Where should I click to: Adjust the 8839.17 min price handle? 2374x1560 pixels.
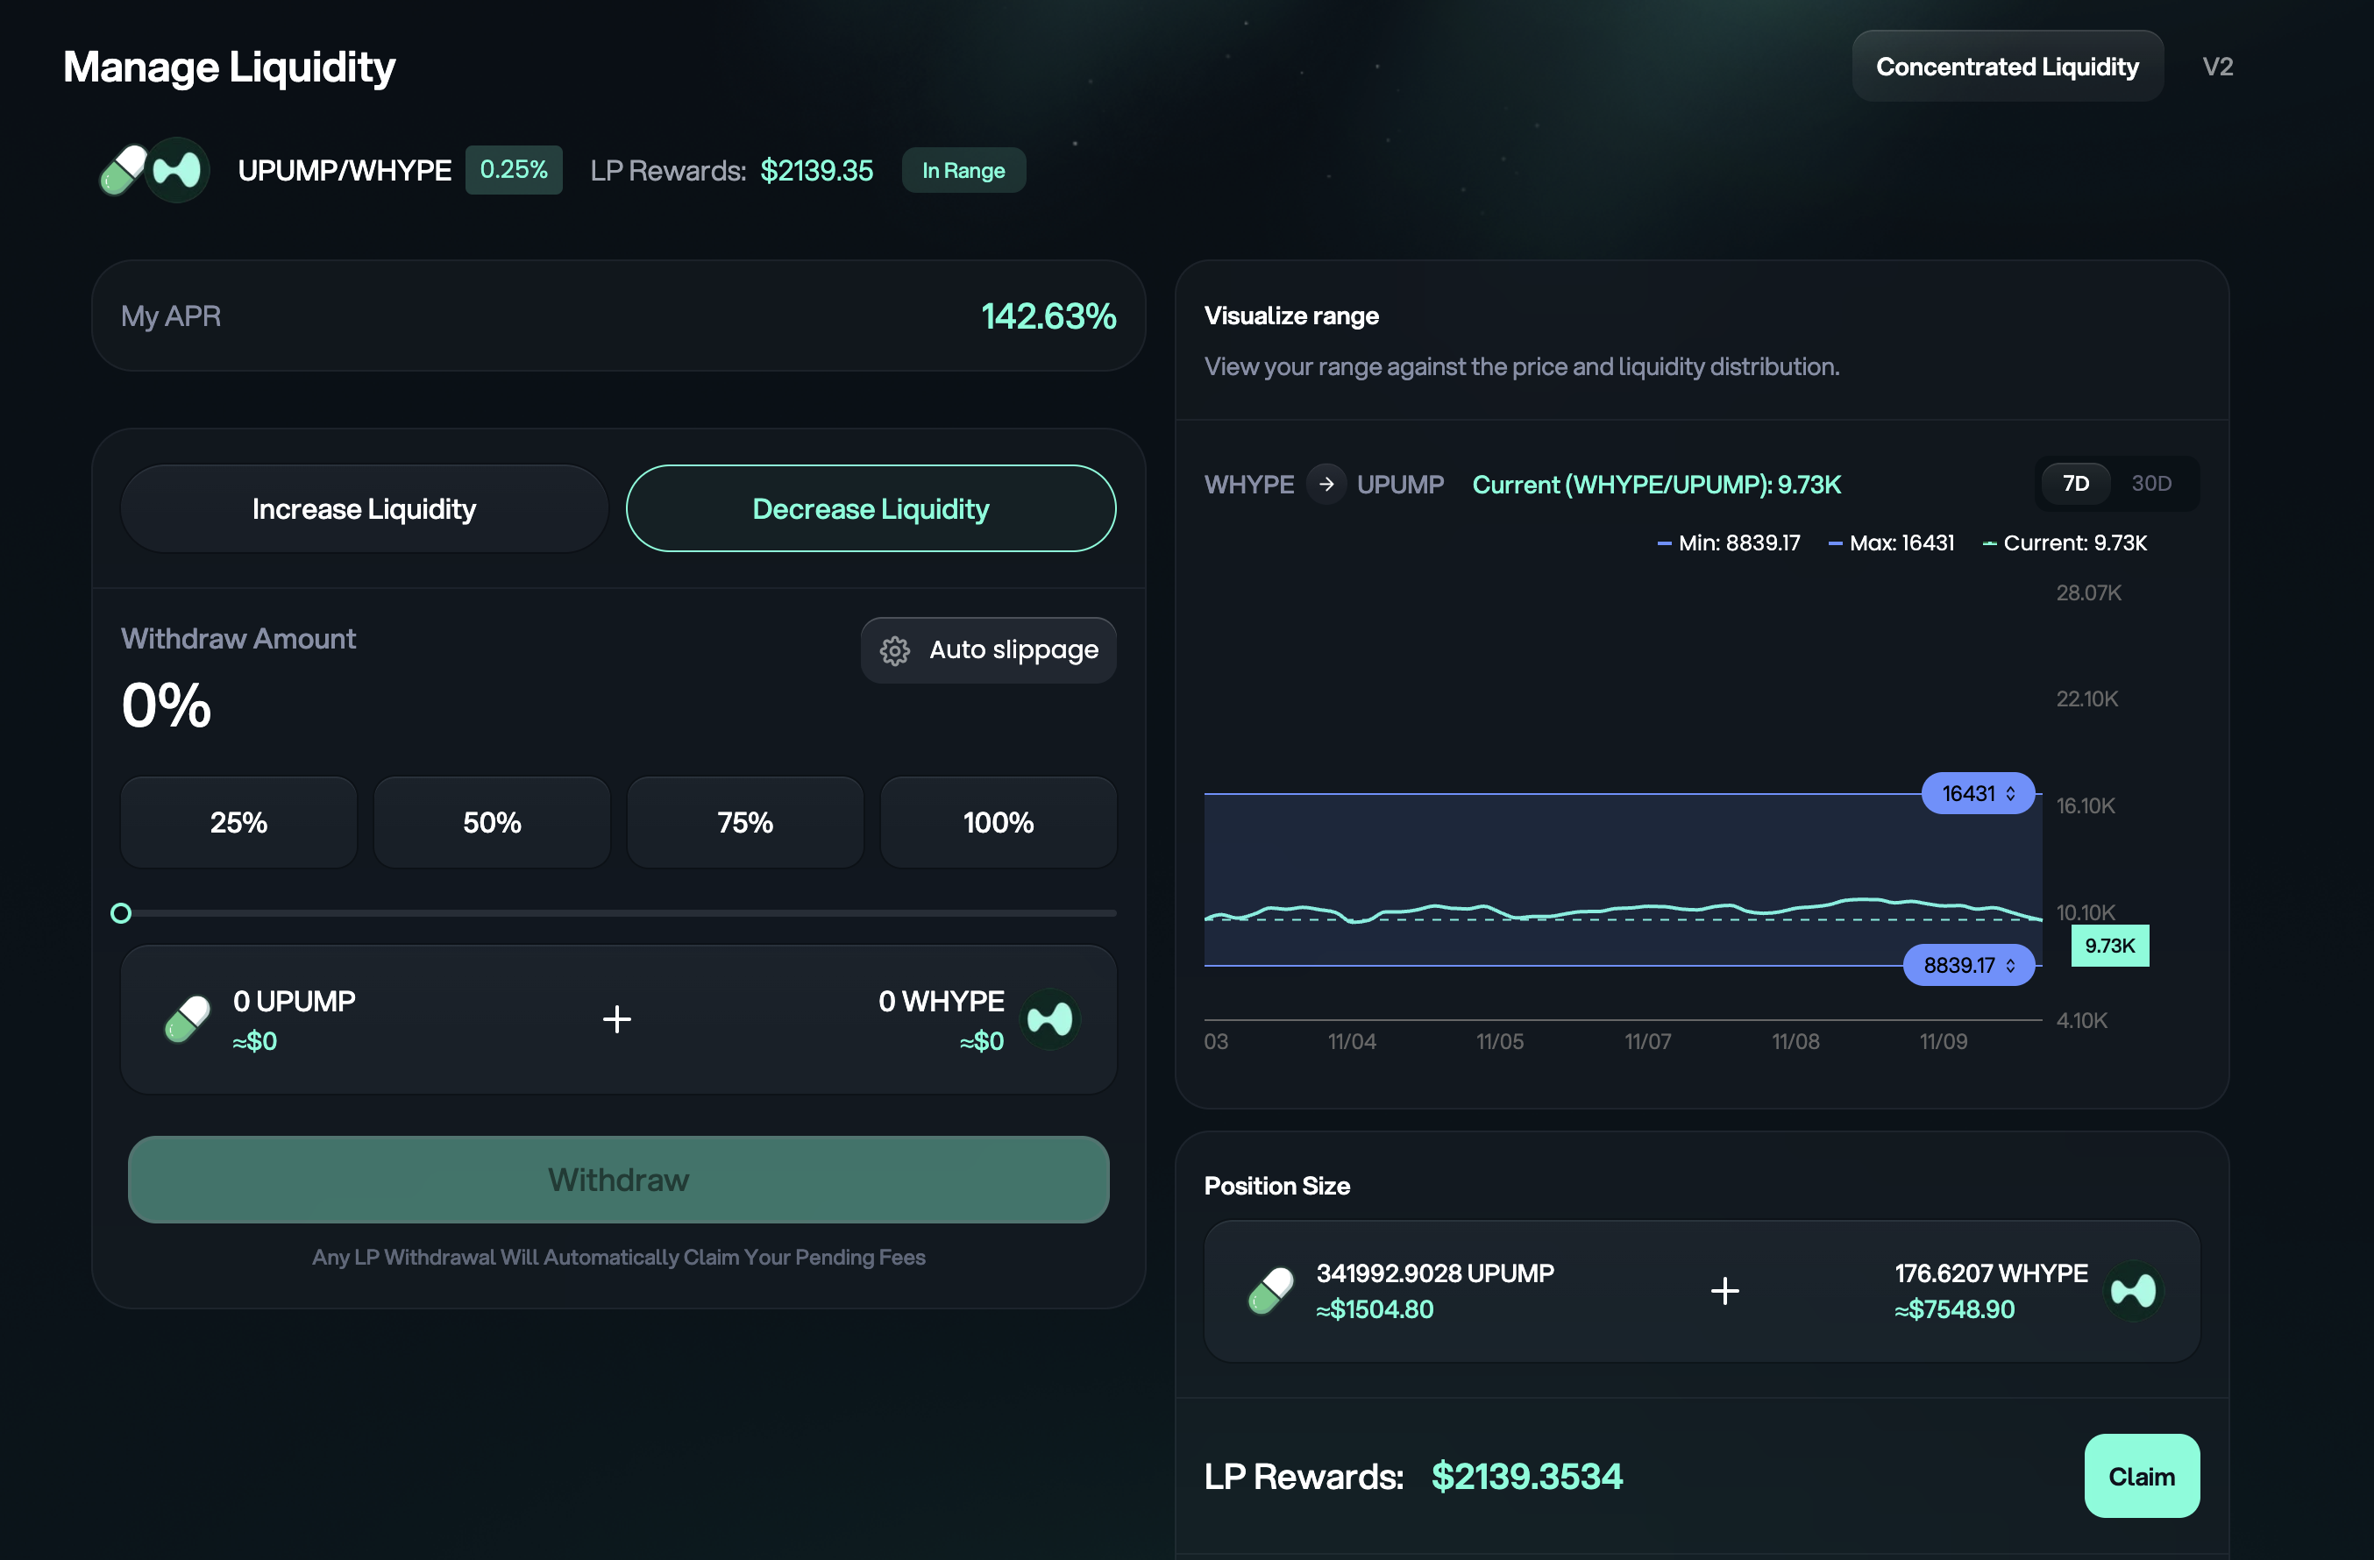click(1968, 966)
